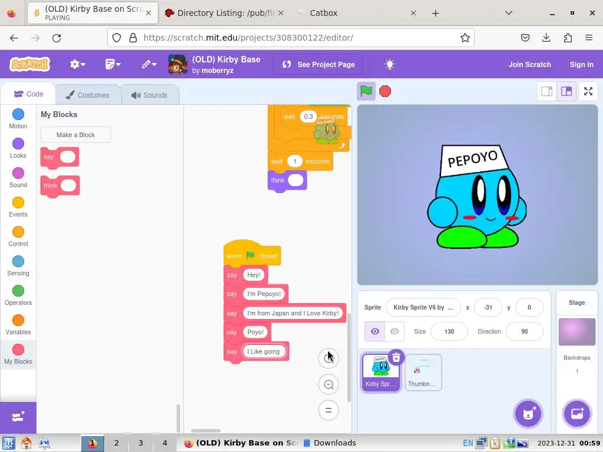Show the sprite with eye icon
Screen dimensions: 603x452
[x=375, y=331]
